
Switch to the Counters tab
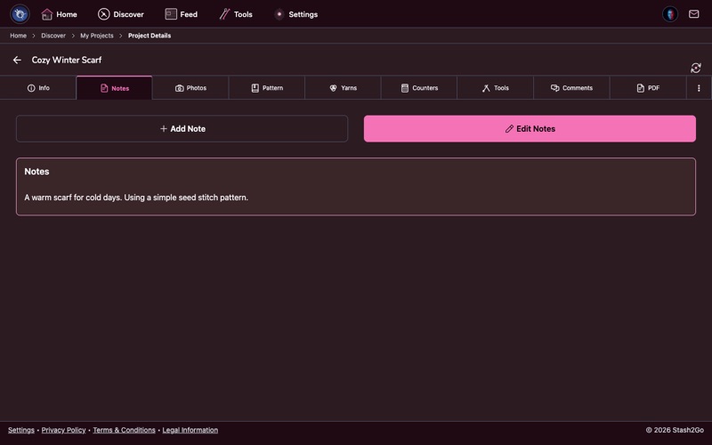click(x=419, y=87)
